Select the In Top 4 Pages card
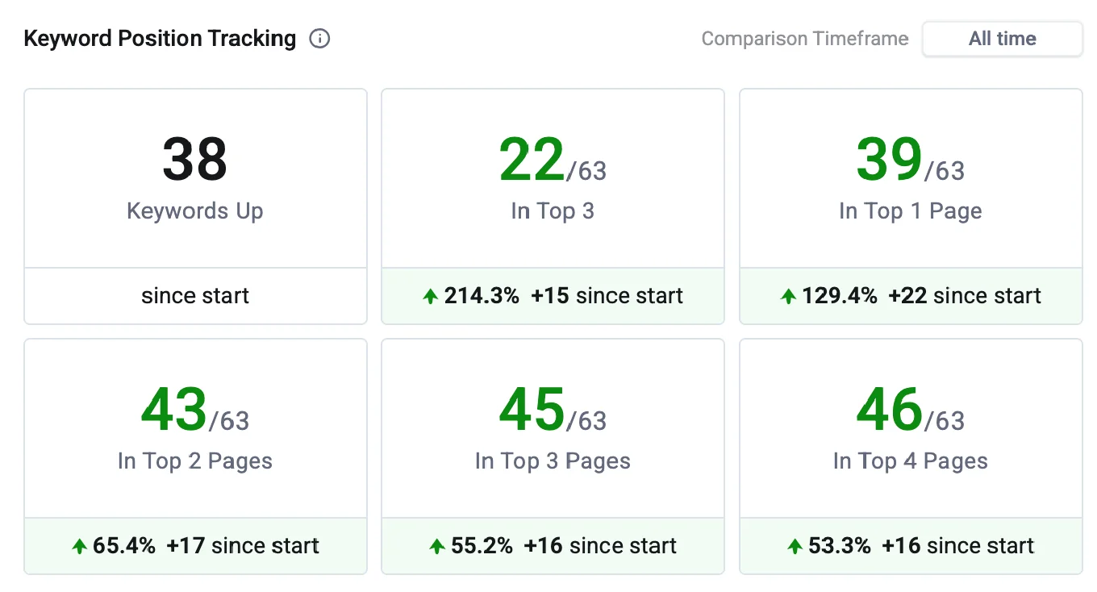1097x592 pixels. click(910, 456)
